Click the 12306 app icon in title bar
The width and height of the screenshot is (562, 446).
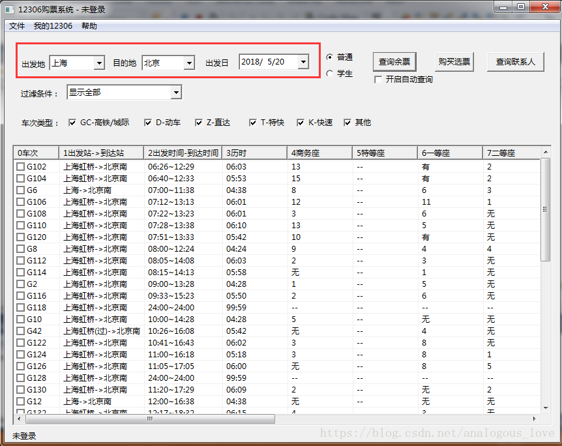click(10, 10)
